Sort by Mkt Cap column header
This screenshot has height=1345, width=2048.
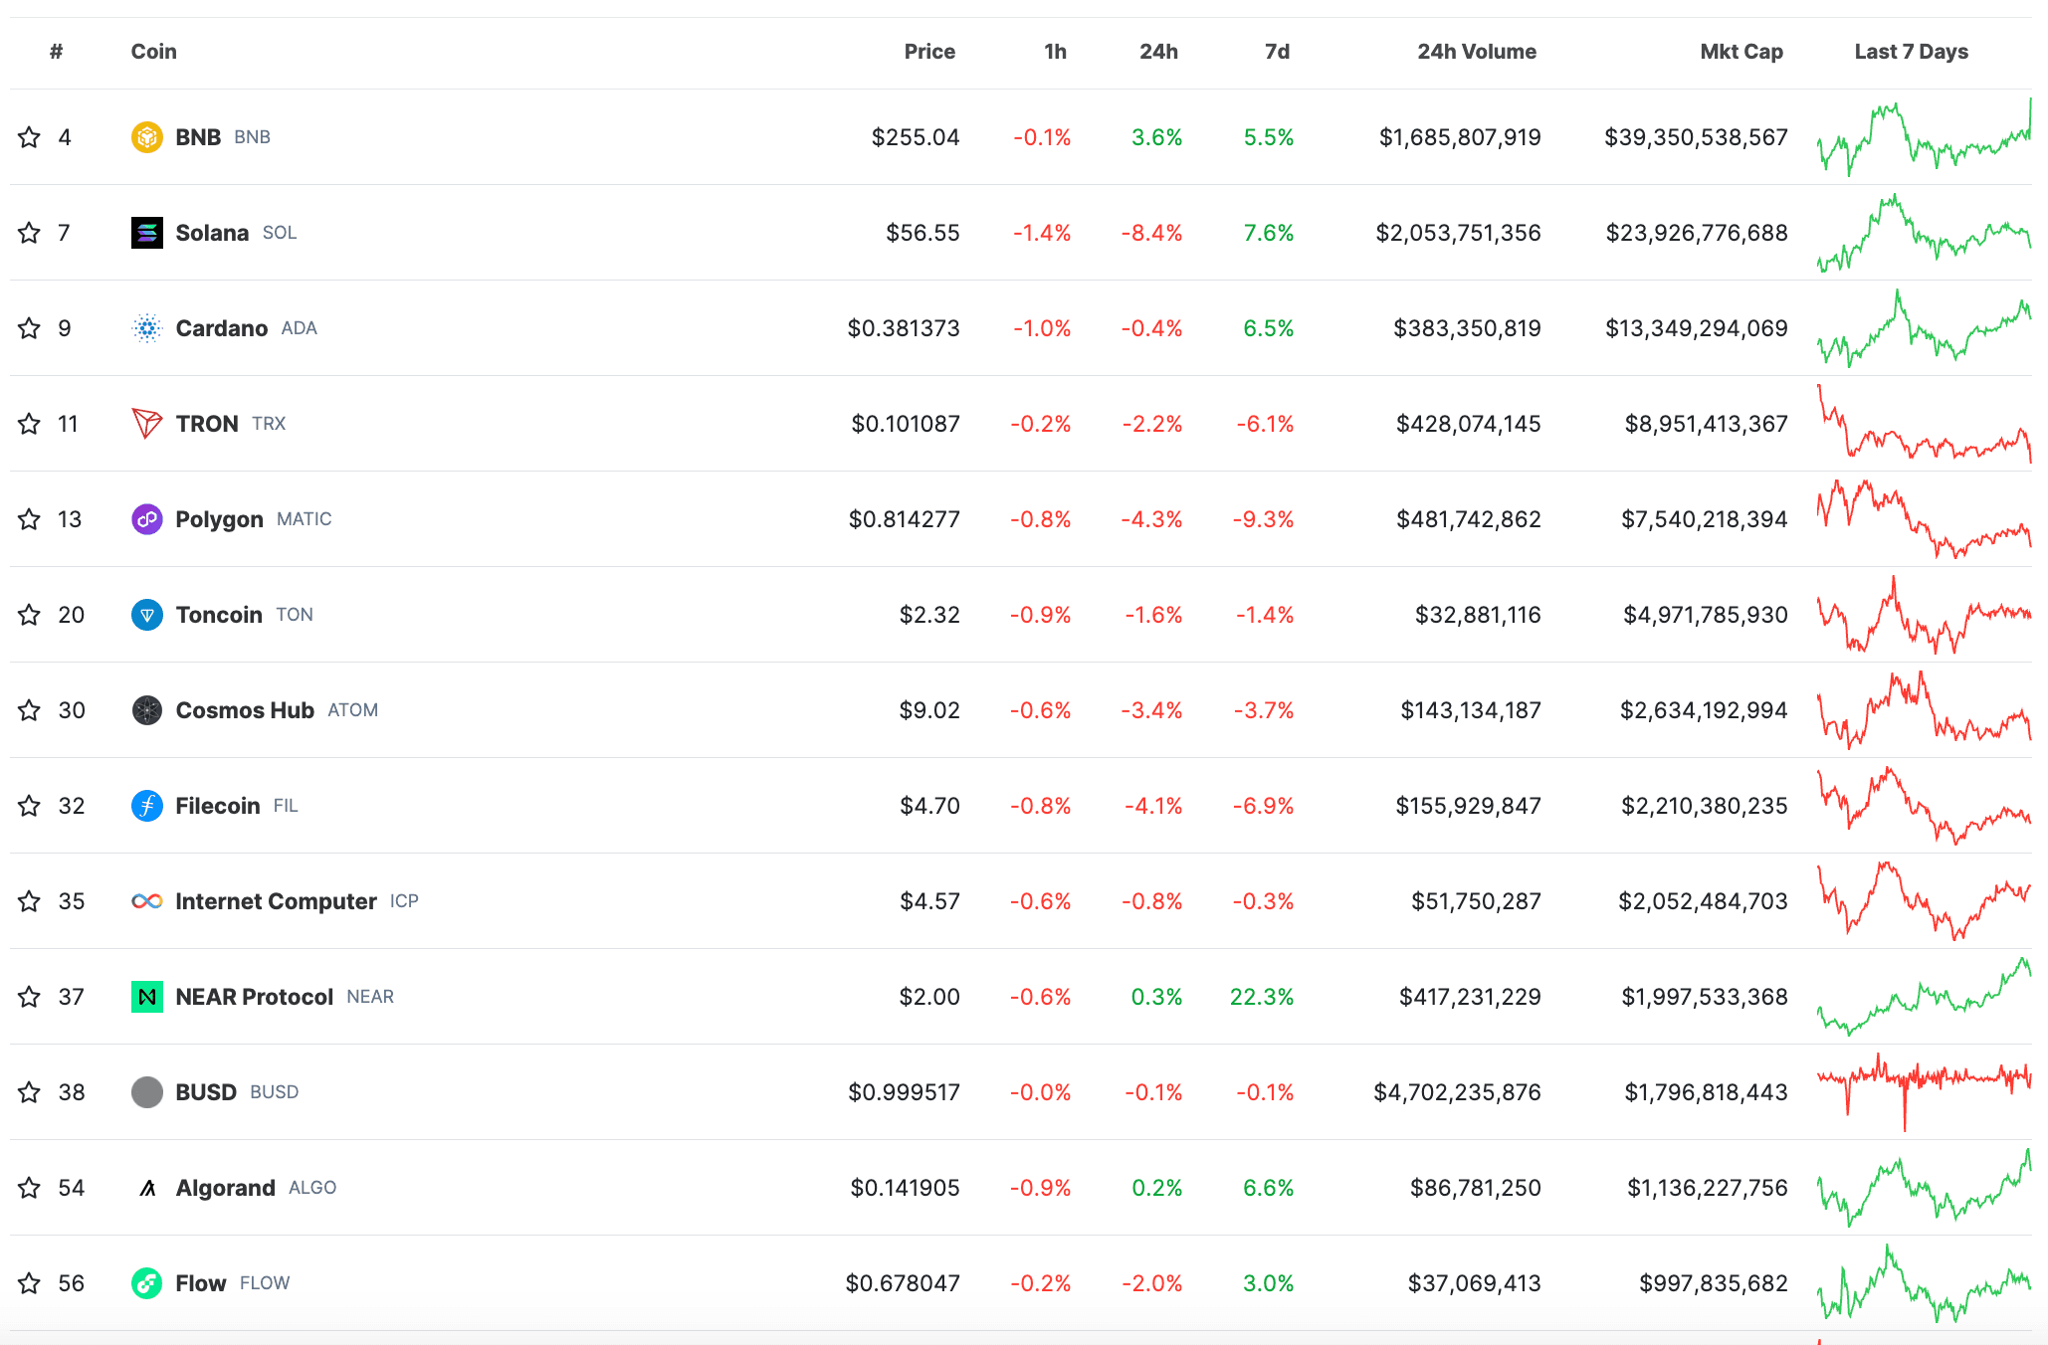pos(1741,52)
